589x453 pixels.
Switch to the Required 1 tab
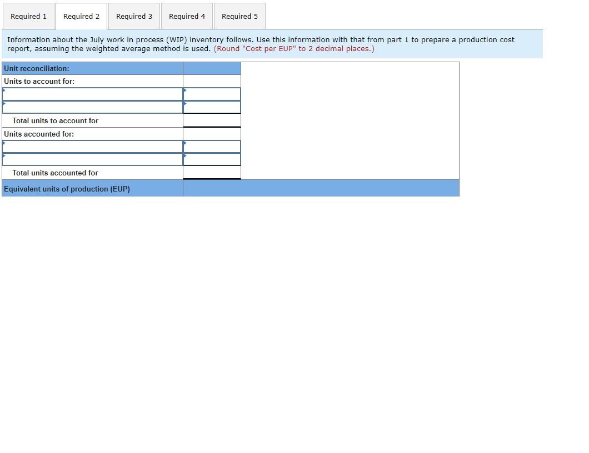[28, 16]
